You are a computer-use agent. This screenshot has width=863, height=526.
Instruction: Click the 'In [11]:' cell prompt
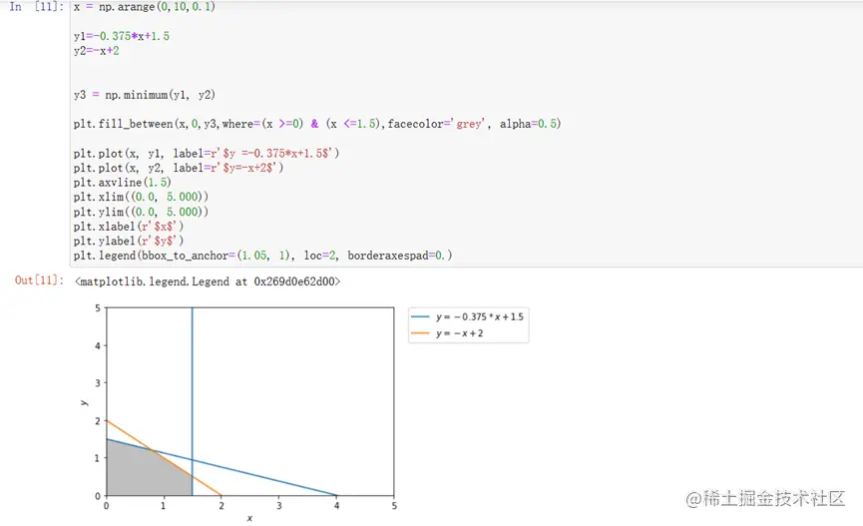point(36,7)
